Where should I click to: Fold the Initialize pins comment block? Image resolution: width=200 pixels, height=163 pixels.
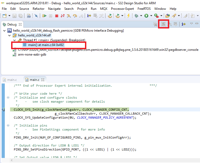pyautogui.click(x=8, y=126)
